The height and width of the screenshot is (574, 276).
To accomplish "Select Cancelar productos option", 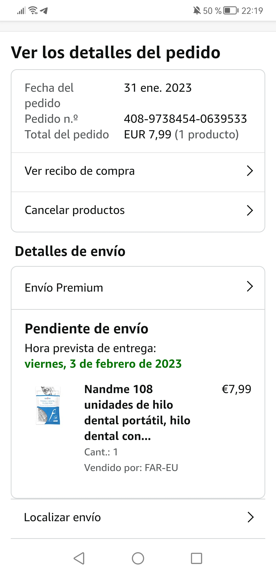I will [75, 210].
